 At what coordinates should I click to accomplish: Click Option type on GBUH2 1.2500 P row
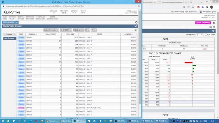click(21, 37)
